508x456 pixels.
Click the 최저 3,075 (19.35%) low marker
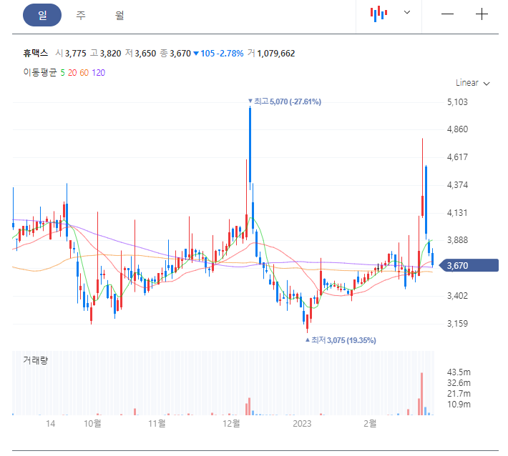[x=341, y=340]
